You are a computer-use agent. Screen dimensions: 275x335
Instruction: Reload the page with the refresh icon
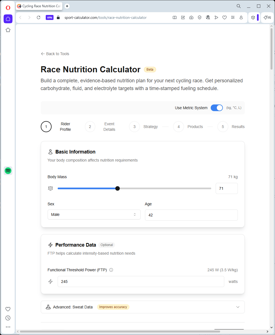tap(39, 17)
